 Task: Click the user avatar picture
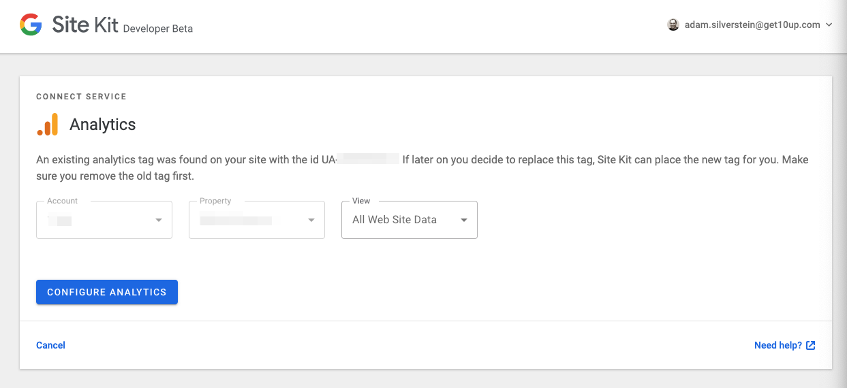coord(673,25)
